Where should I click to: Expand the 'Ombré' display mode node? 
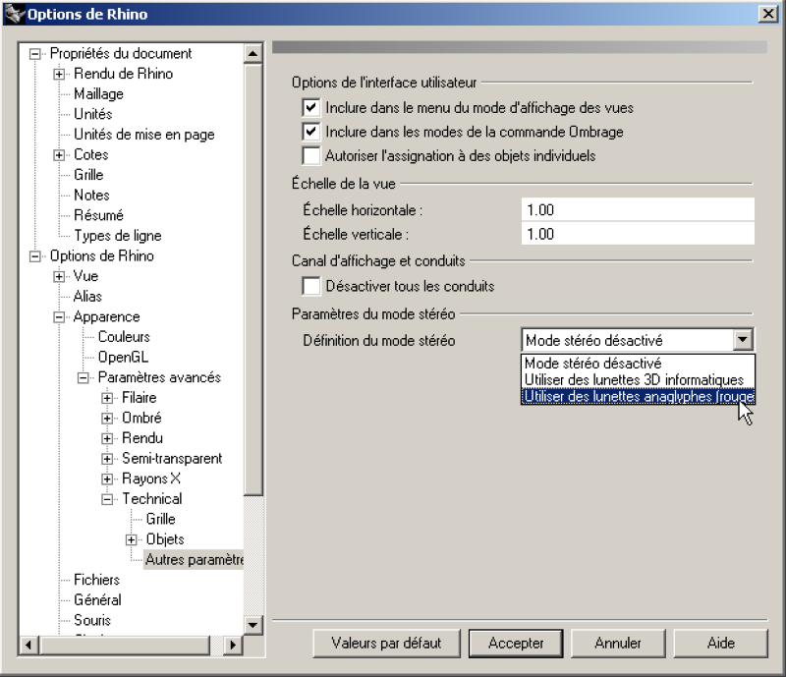coord(107,419)
